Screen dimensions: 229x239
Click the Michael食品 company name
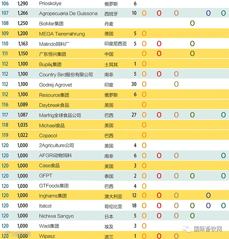point(52,126)
